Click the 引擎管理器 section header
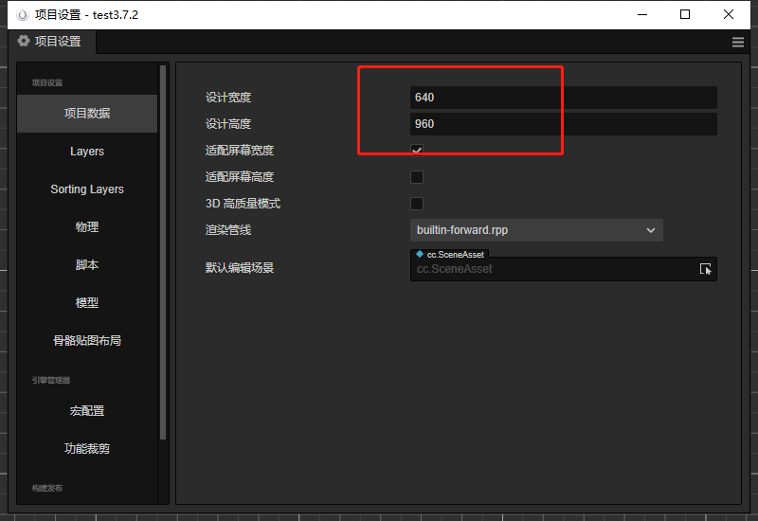The image size is (758, 521). point(51,381)
